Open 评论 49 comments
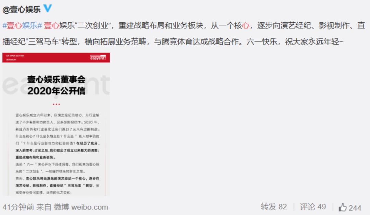 pos(313,207)
